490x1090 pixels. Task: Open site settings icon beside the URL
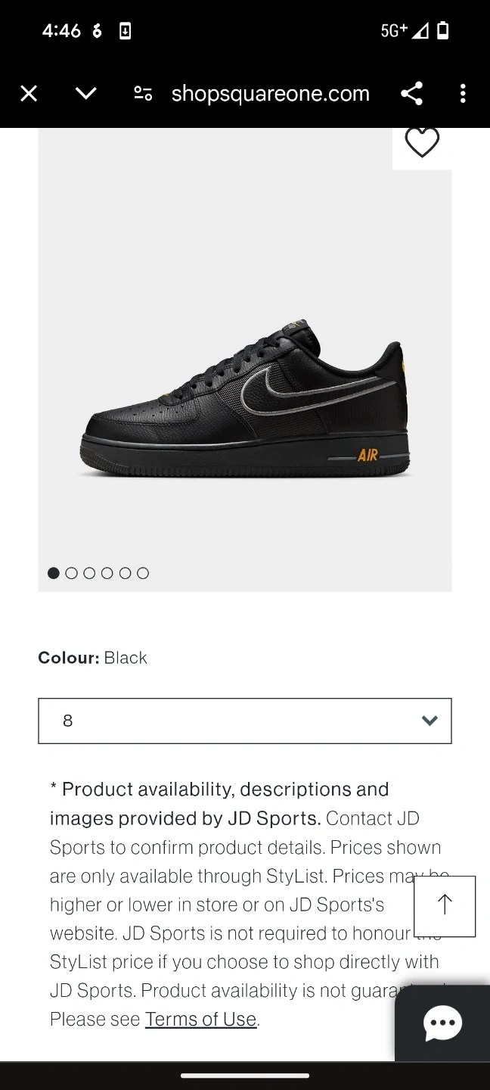143,94
